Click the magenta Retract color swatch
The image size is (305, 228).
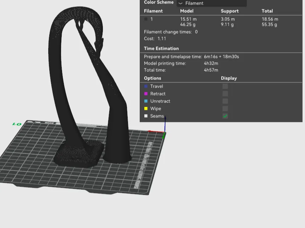pyautogui.click(x=146, y=94)
